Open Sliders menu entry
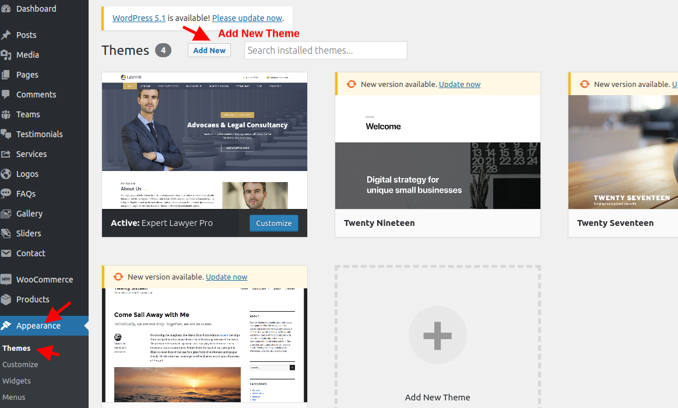This screenshot has height=408, width=678. 29,233
